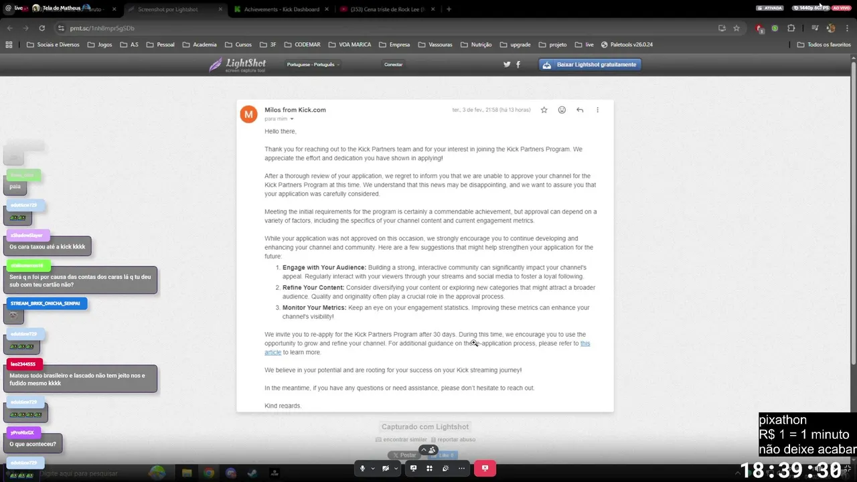The width and height of the screenshot is (857, 482).
Task: Open Discord in the taskbar
Action: pyautogui.click(x=231, y=473)
